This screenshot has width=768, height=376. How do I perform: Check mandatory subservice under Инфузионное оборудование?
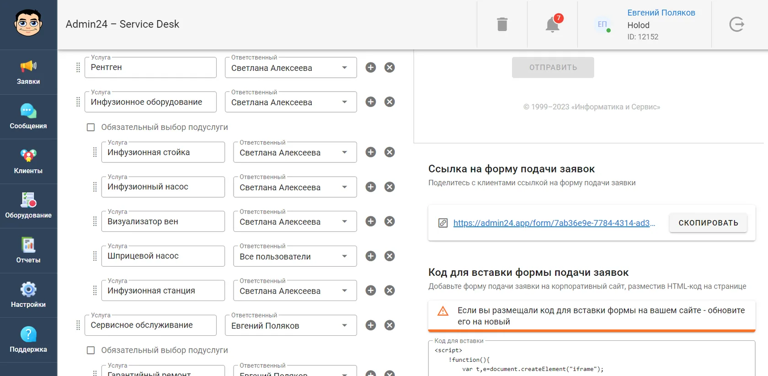(x=91, y=127)
